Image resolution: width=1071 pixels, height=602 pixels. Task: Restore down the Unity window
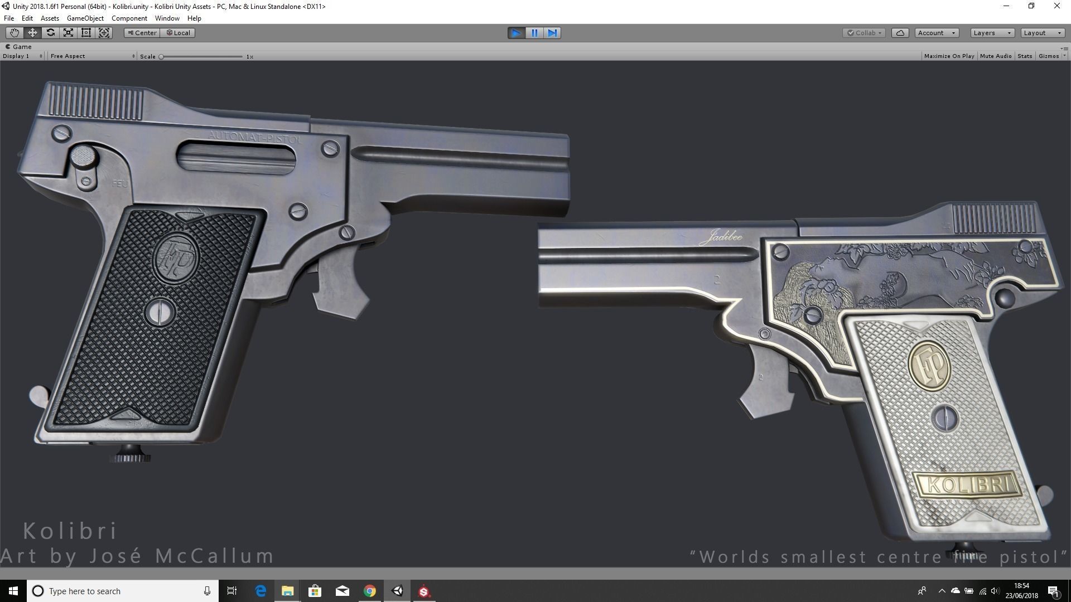[1031, 6]
